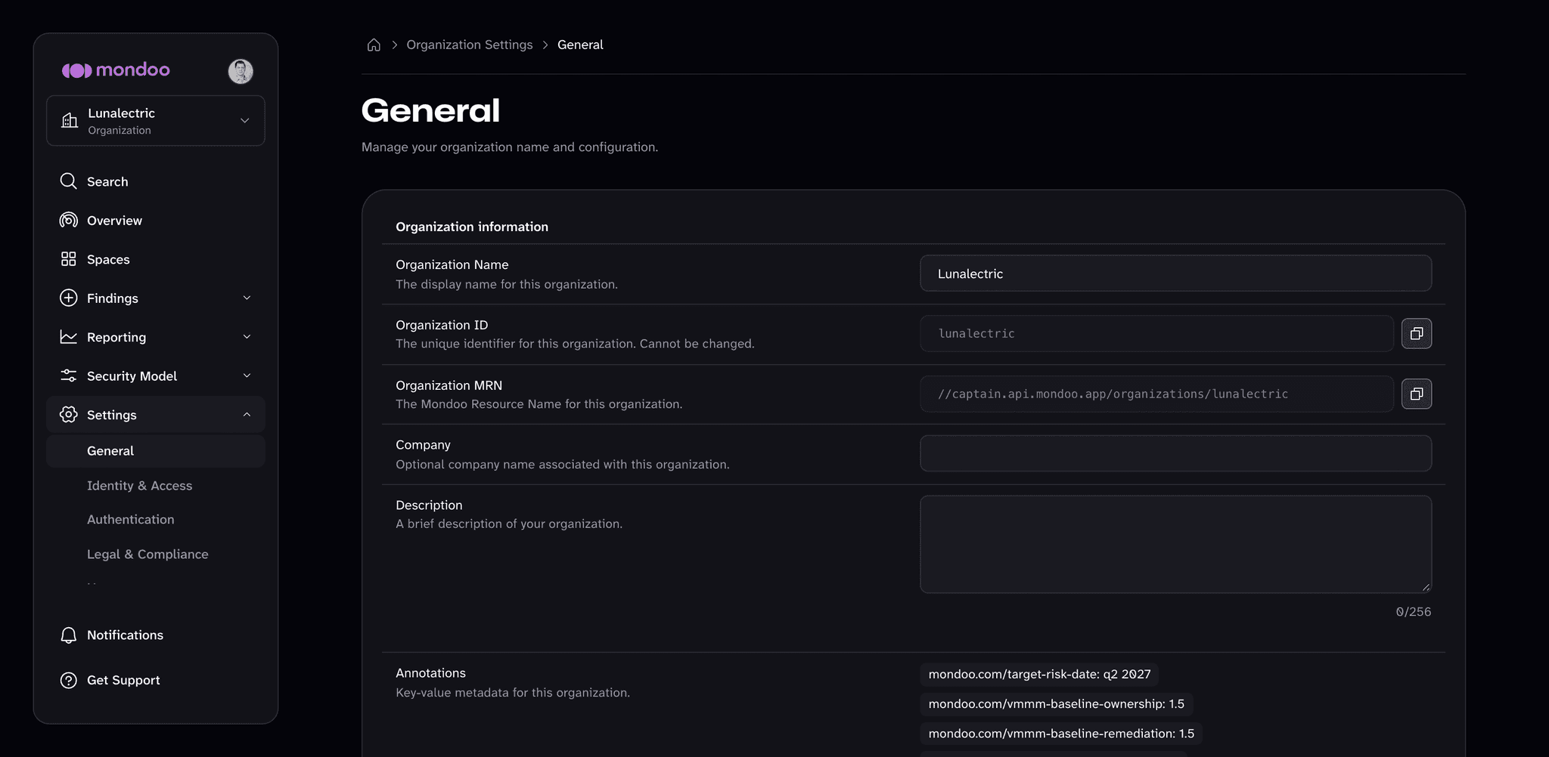Click the Organization Name input field
Image resolution: width=1549 pixels, height=757 pixels.
coord(1175,273)
